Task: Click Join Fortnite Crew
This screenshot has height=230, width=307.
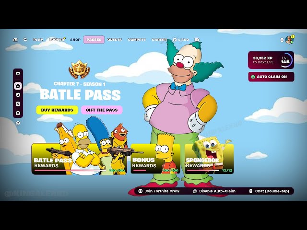Action: (x=158, y=191)
